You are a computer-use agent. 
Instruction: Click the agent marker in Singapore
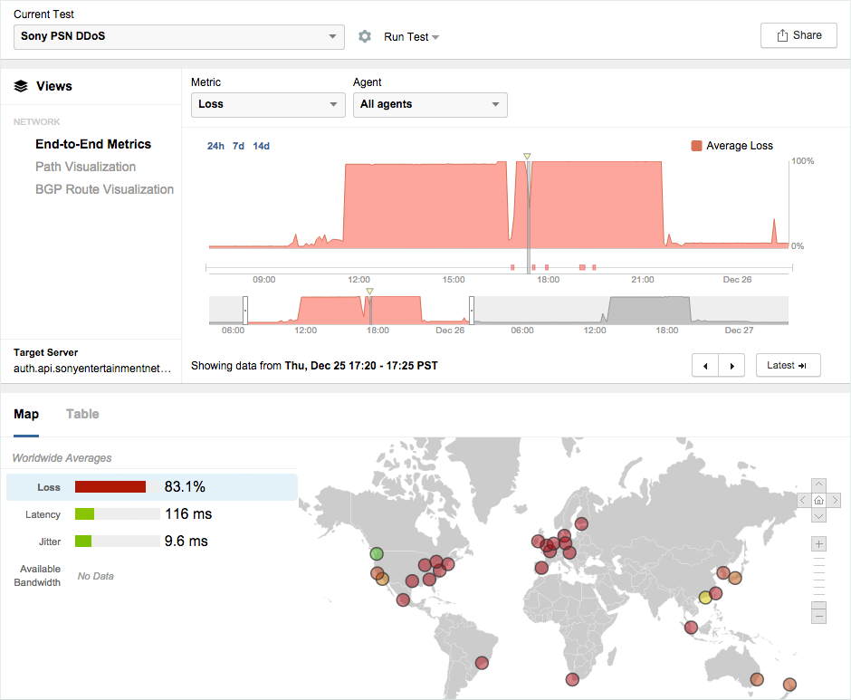point(691,628)
